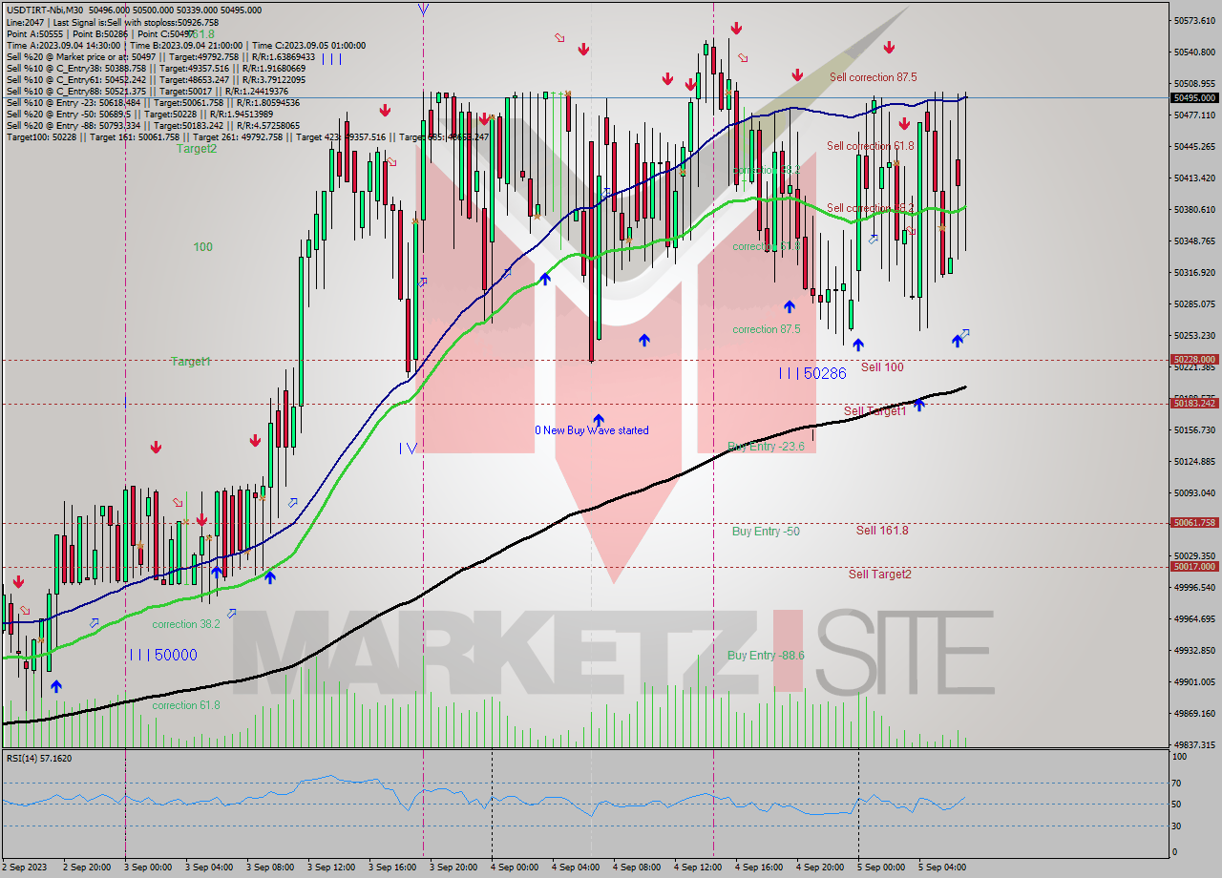
Task: Click the red 'Sell 100' label
Action: tap(882, 367)
